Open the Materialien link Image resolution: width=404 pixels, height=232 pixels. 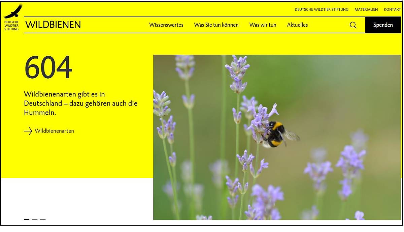click(366, 9)
